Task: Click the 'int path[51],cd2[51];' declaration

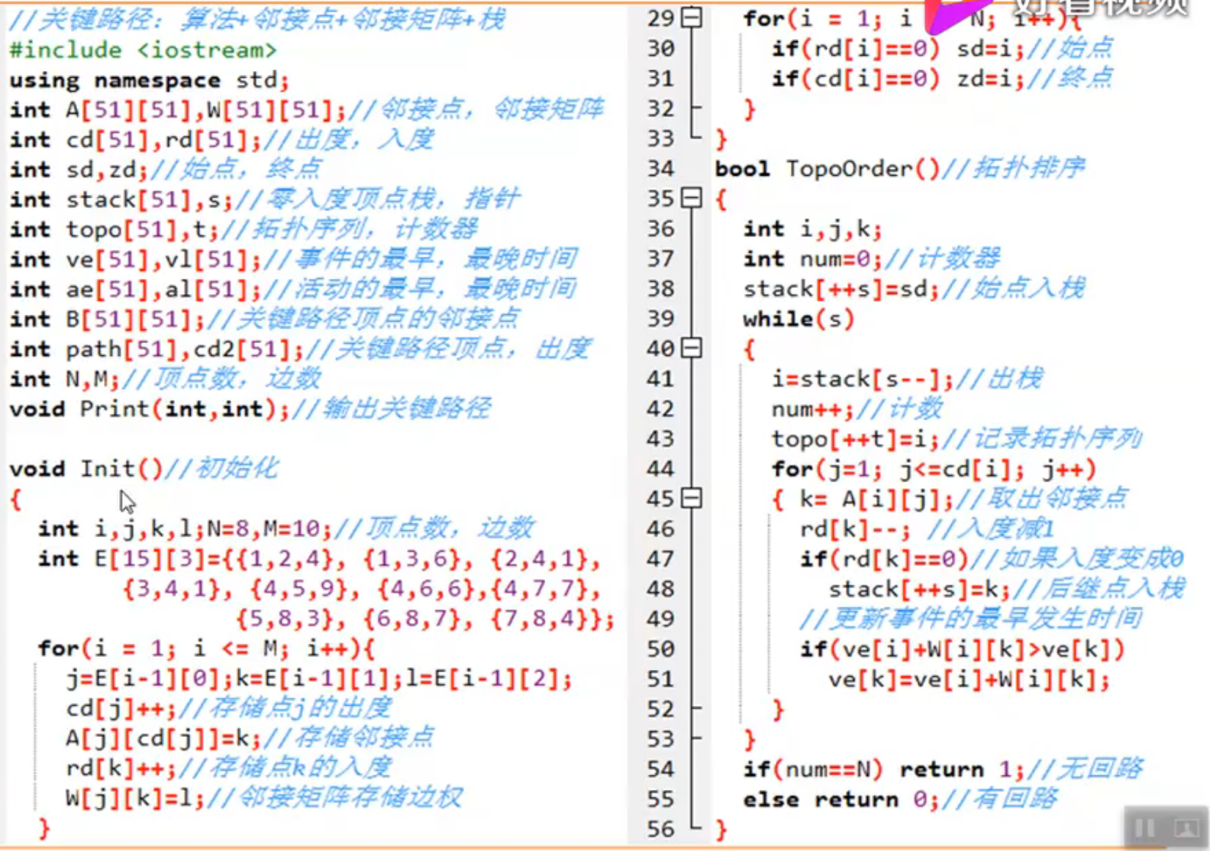Action: [x=156, y=350]
